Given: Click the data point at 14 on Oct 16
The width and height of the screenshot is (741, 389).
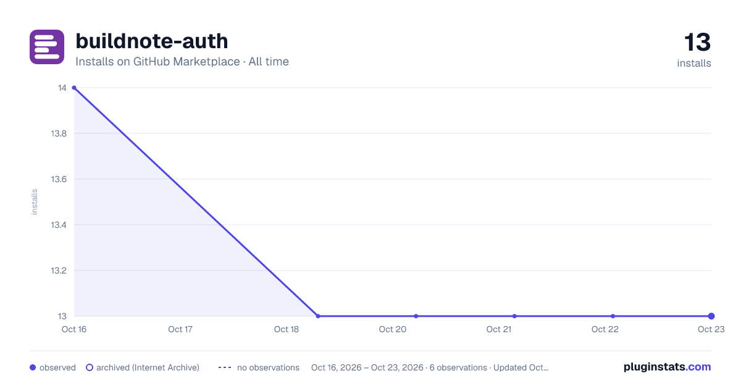Looking at the screenshot, I should coord(74,88).
